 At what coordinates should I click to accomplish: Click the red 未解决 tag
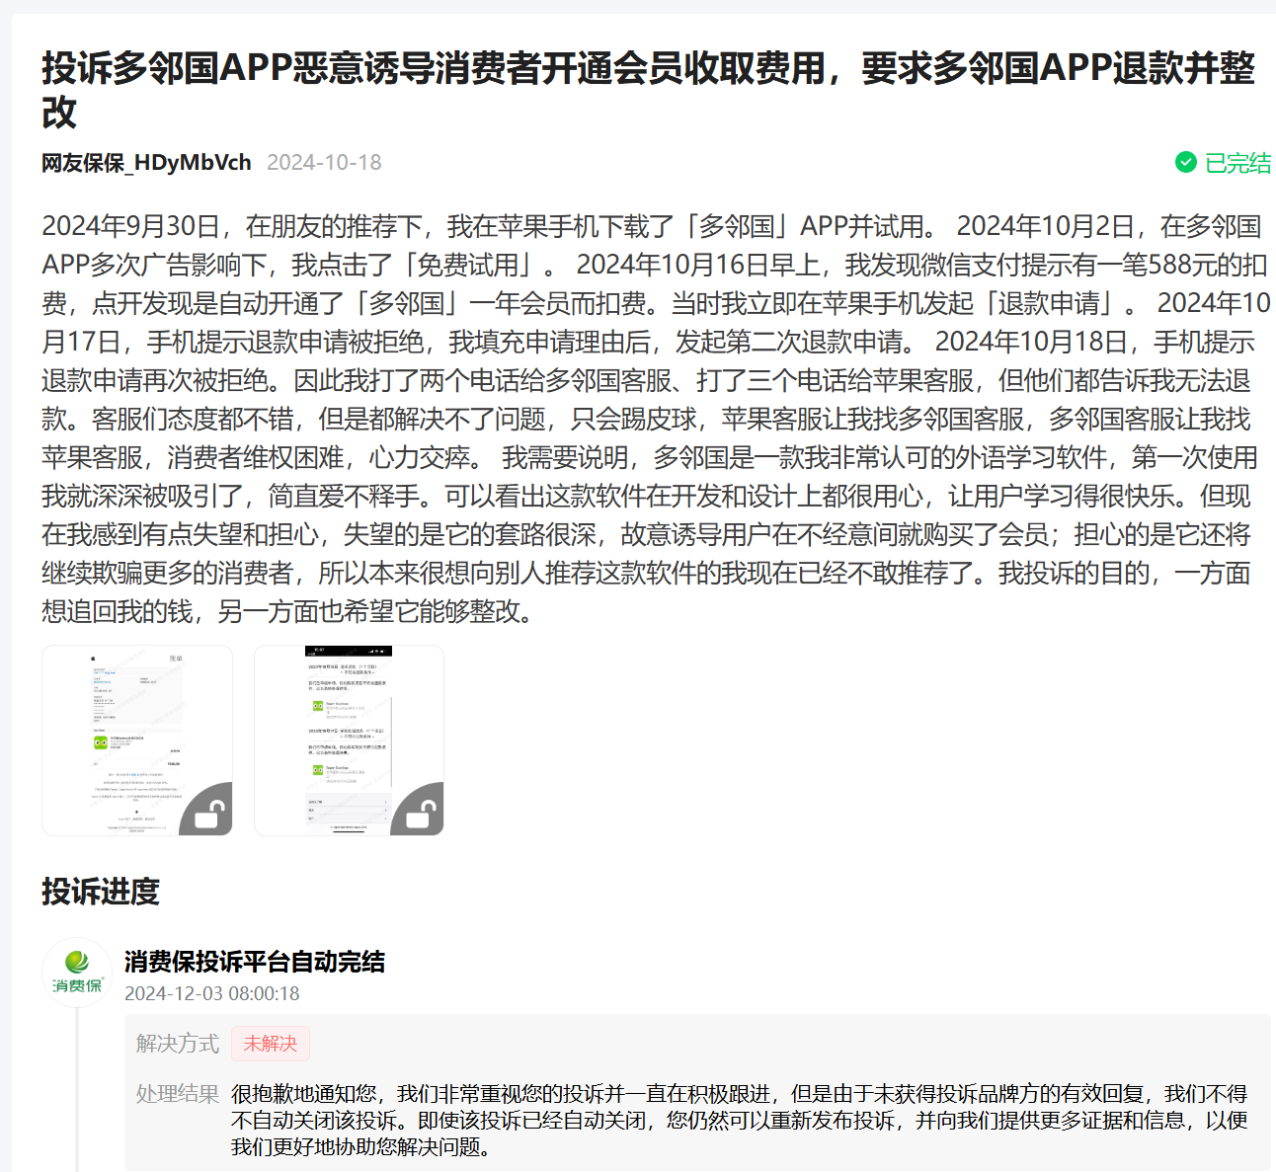click(x=270, y=1044)
